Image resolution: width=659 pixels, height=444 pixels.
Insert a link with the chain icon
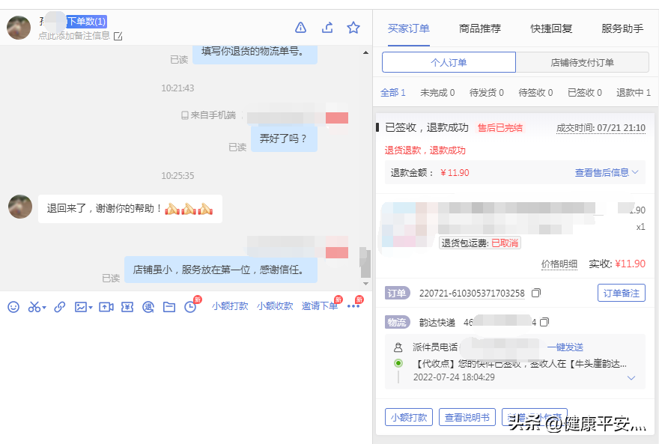(x=60, y=306)
